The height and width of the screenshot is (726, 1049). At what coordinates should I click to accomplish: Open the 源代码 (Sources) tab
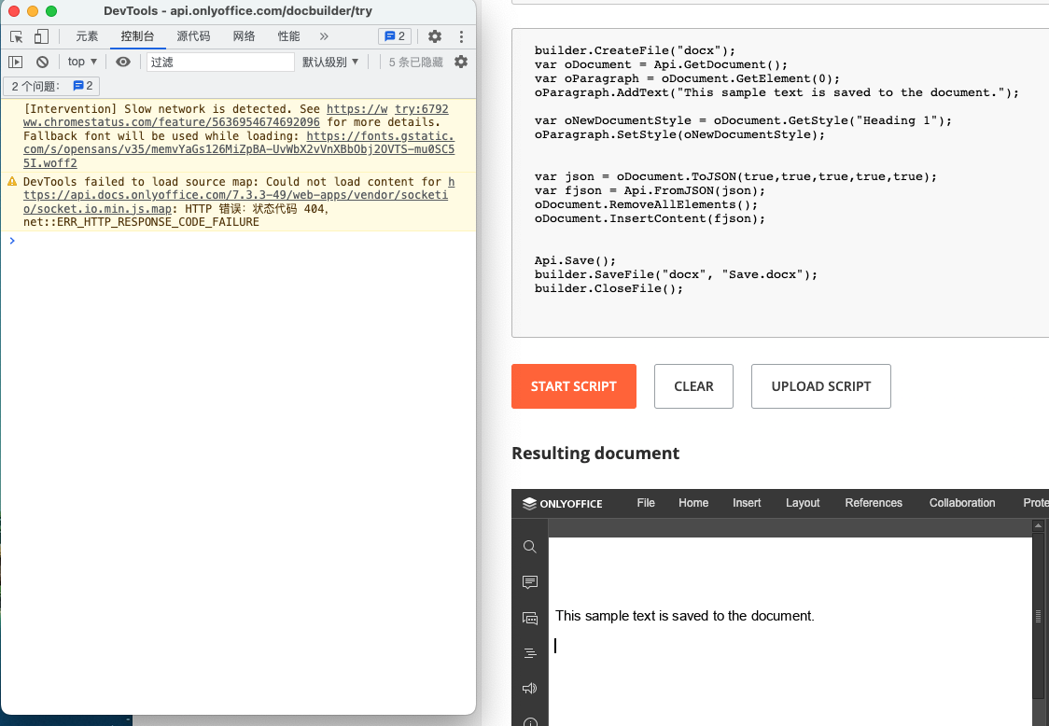[193, 36]
